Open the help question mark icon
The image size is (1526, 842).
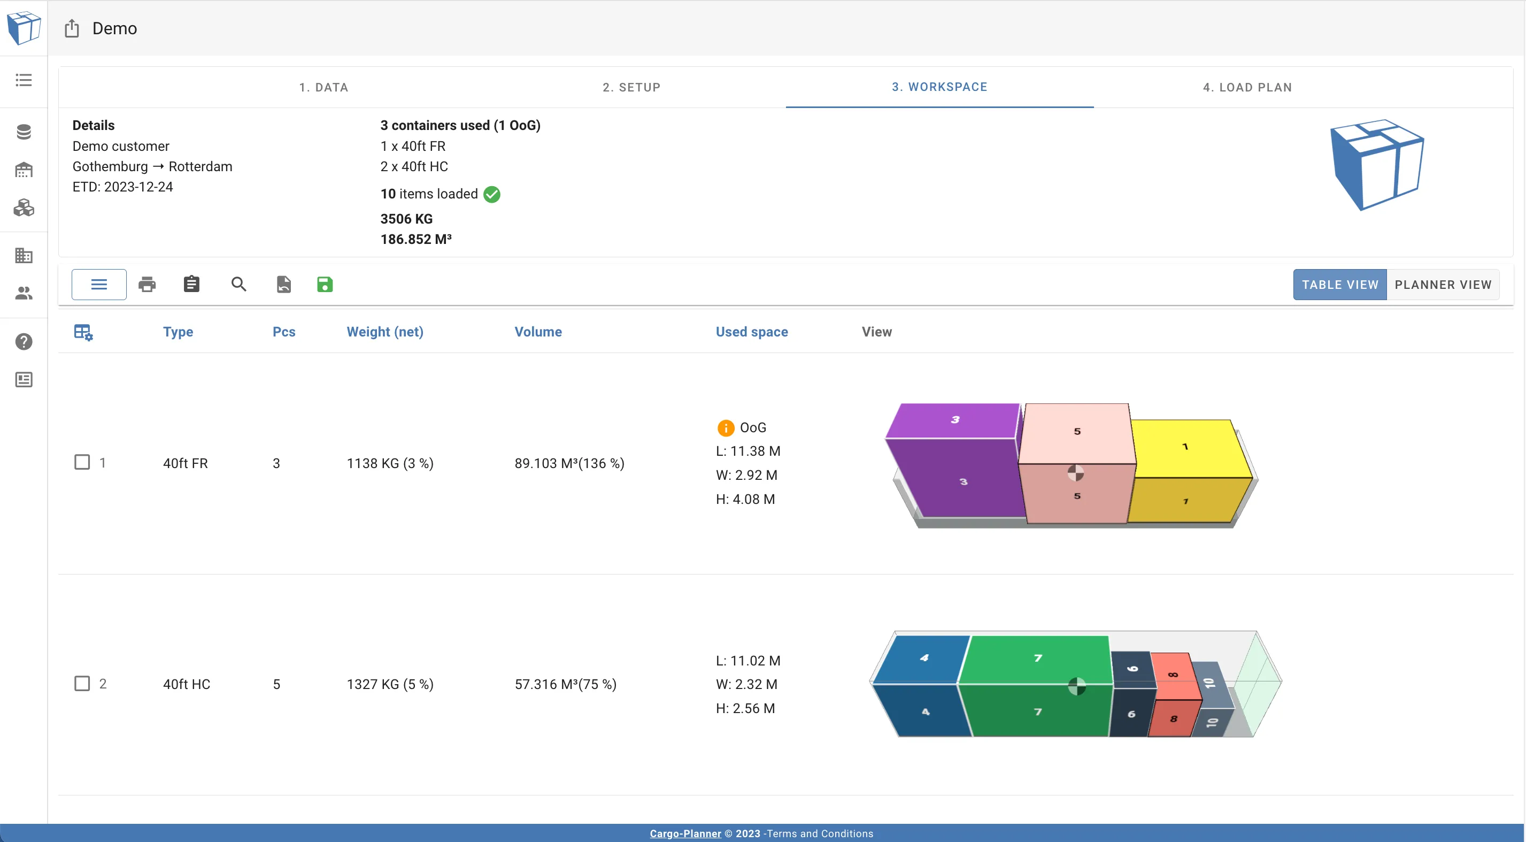pyautogui.click(x=24, y=342)
